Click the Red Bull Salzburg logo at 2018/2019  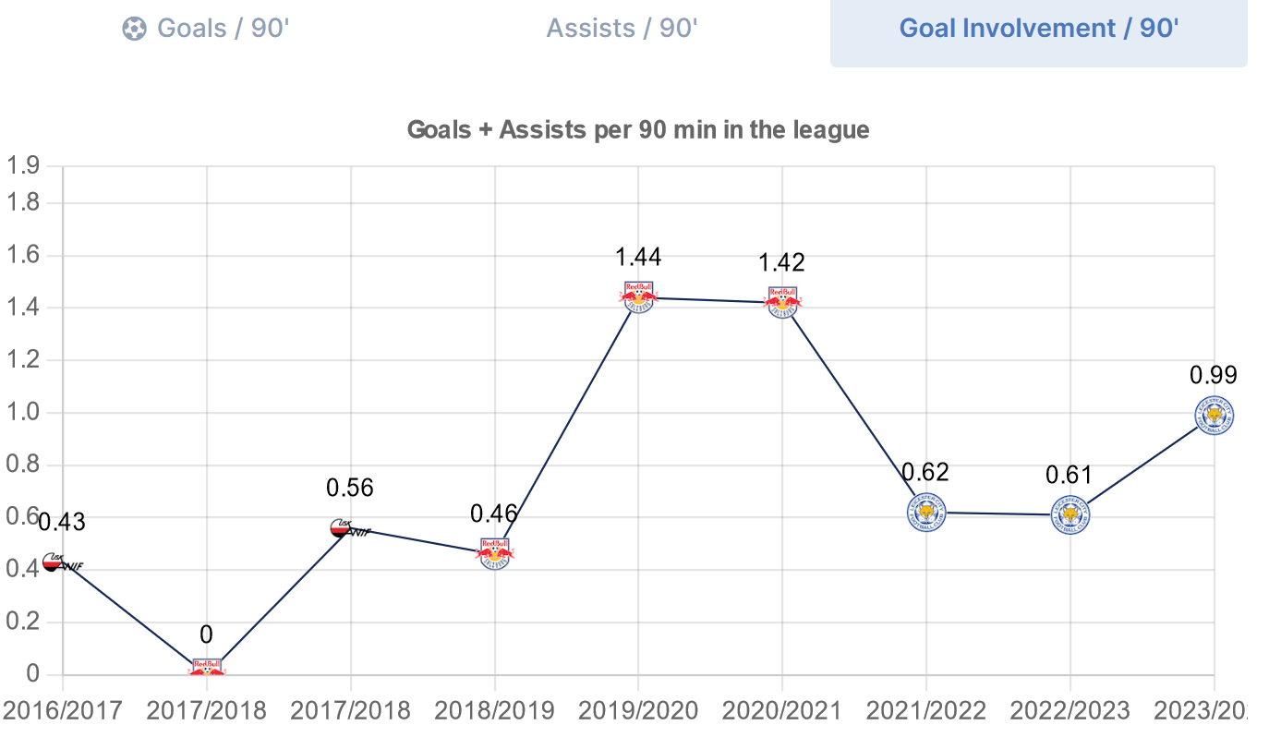[495, 553]
